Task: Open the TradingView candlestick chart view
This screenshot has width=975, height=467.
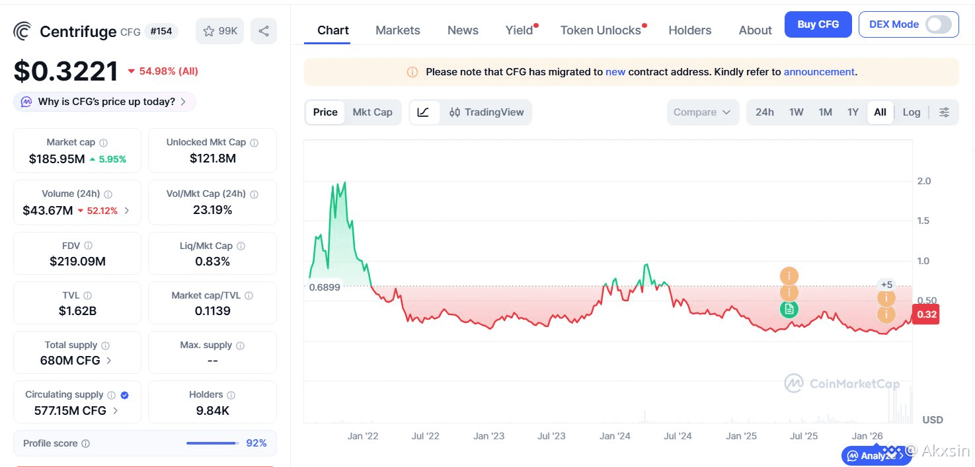Action: [487, 112]
